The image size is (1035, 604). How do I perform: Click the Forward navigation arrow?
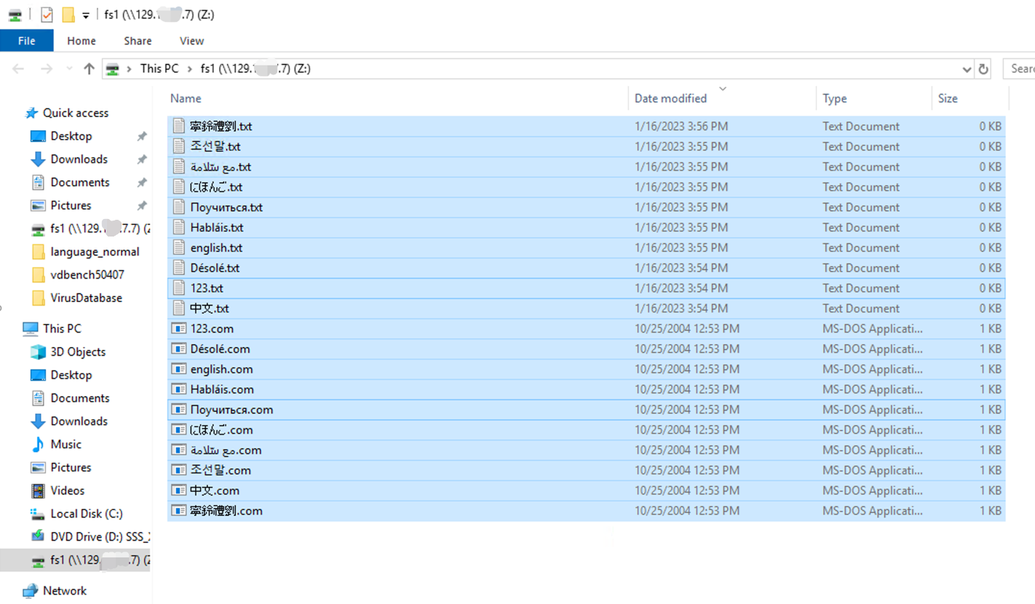tap(46, 69)
